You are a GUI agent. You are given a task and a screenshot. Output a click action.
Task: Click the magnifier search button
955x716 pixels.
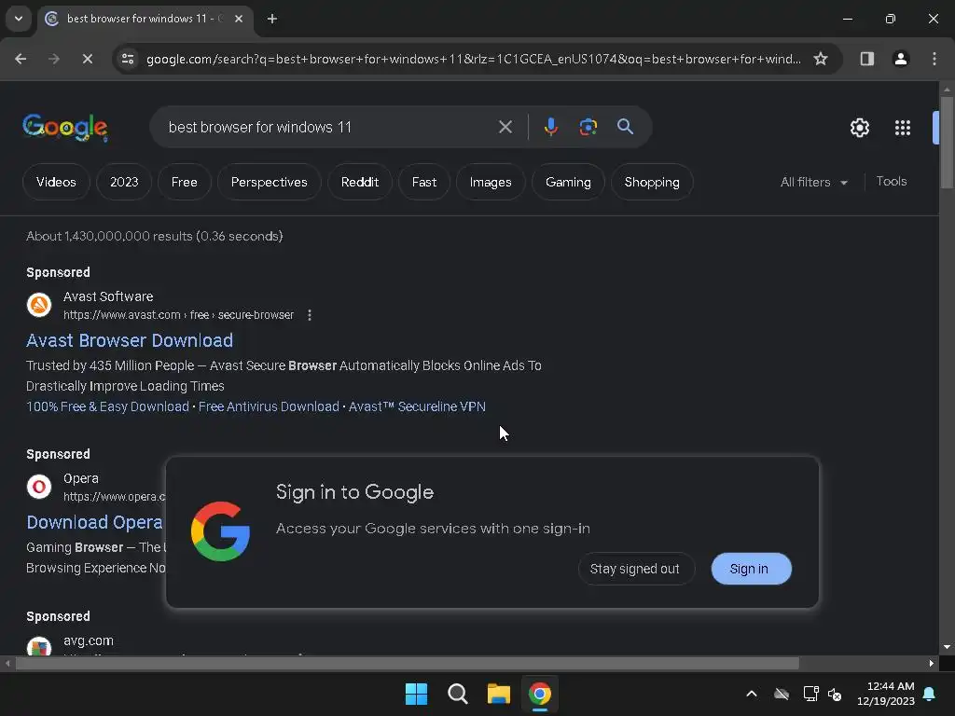coord(626,127)
